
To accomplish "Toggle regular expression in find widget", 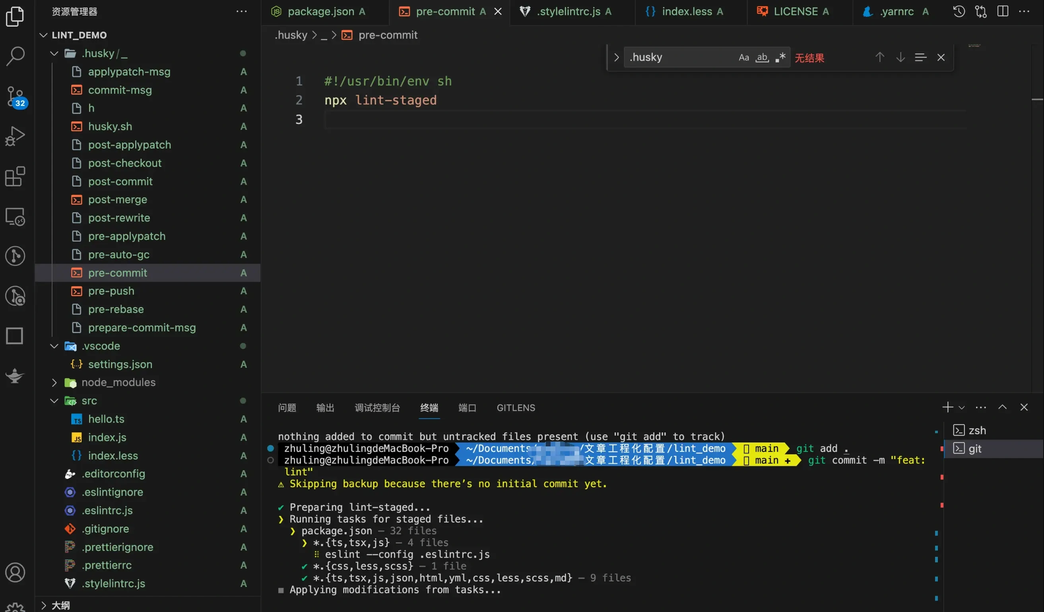I will click(x=780, y=58).
